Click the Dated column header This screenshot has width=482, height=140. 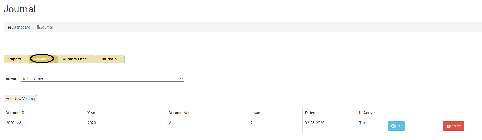click(x=310, y=113)
